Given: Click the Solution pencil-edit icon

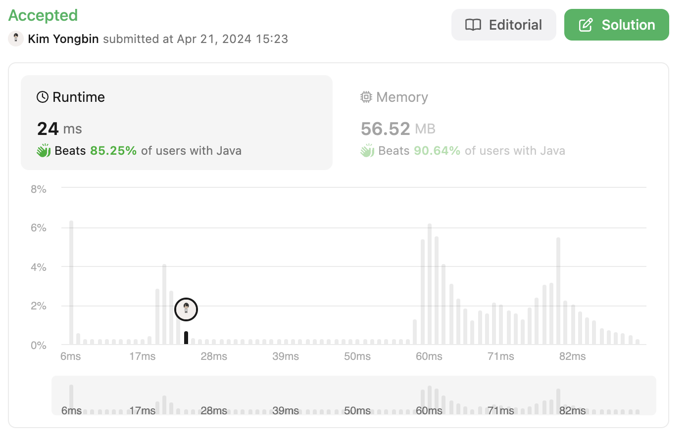Looking at the screenshot, I should 586,25.
